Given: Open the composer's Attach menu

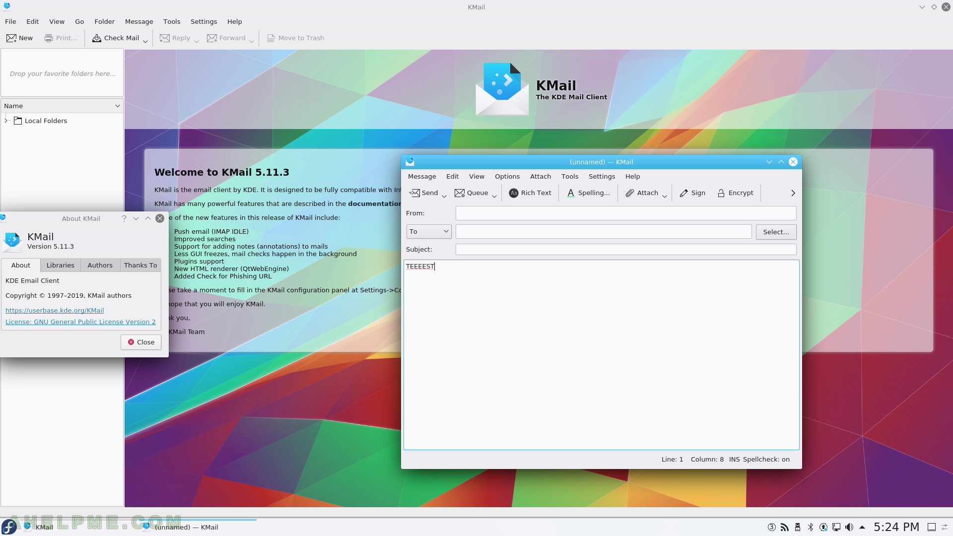Looking at the screenshot, I should (541, 177).
